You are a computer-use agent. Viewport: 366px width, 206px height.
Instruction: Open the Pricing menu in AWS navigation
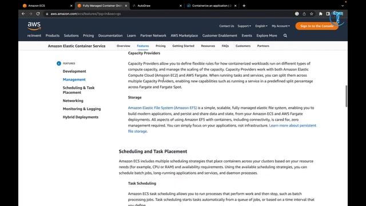[x=89, y=35]
